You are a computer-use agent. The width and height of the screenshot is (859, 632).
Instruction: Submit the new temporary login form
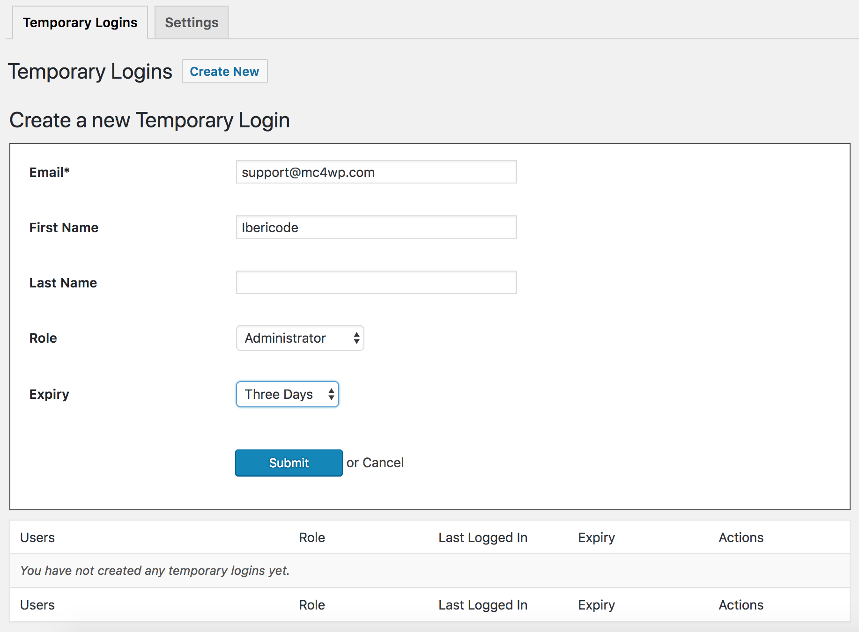tap(289, 463)
